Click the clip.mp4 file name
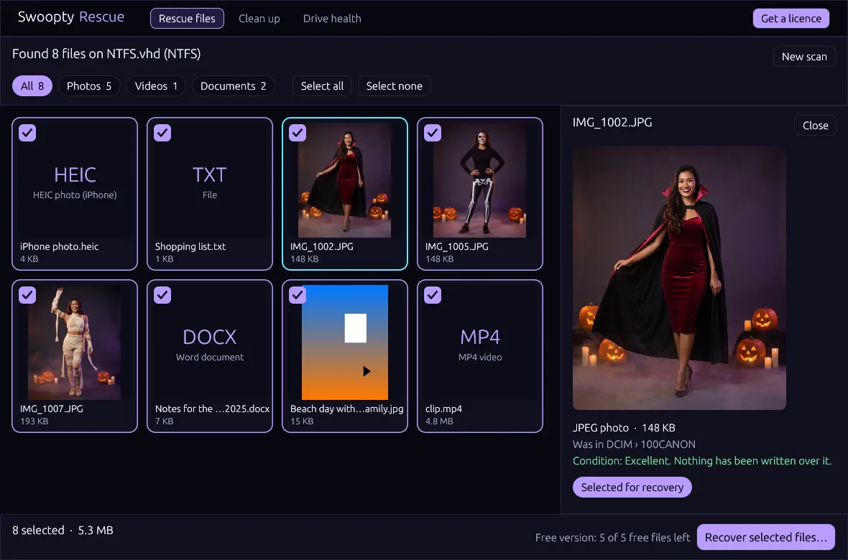The width and height of the screenshot is (848, 560). tap(443, 409)
